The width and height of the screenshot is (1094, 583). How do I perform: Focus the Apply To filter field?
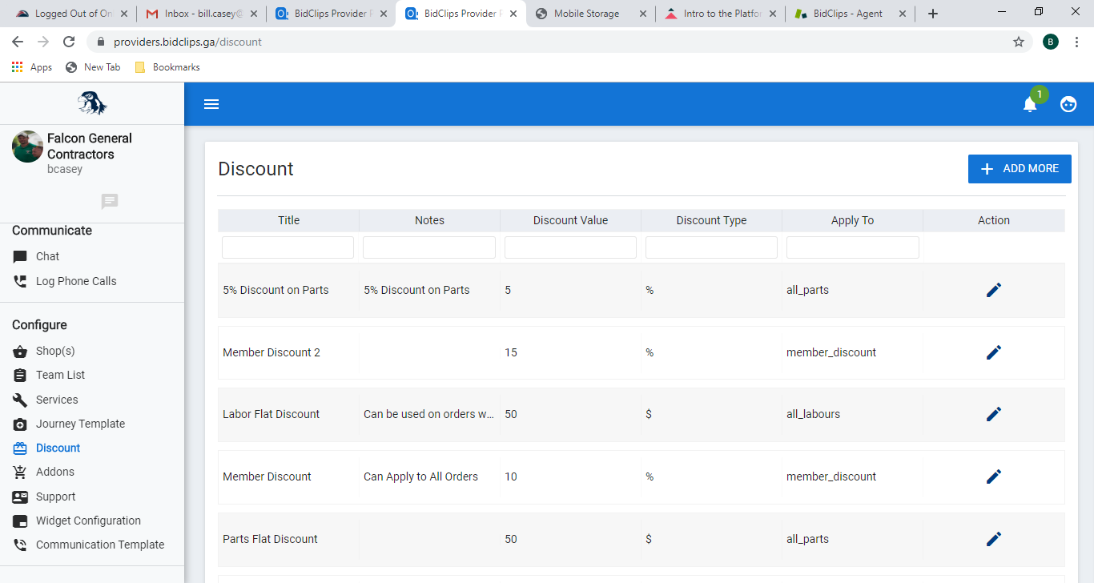[853, 247]
